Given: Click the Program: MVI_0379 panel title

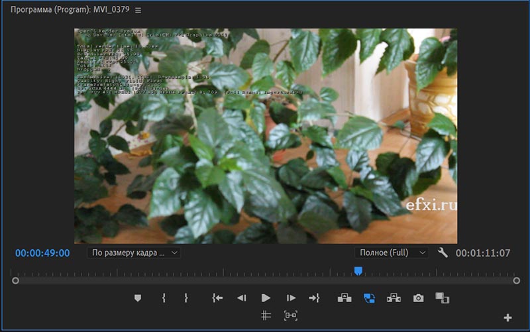Looking at the screenshot, I should pos(70,9).
